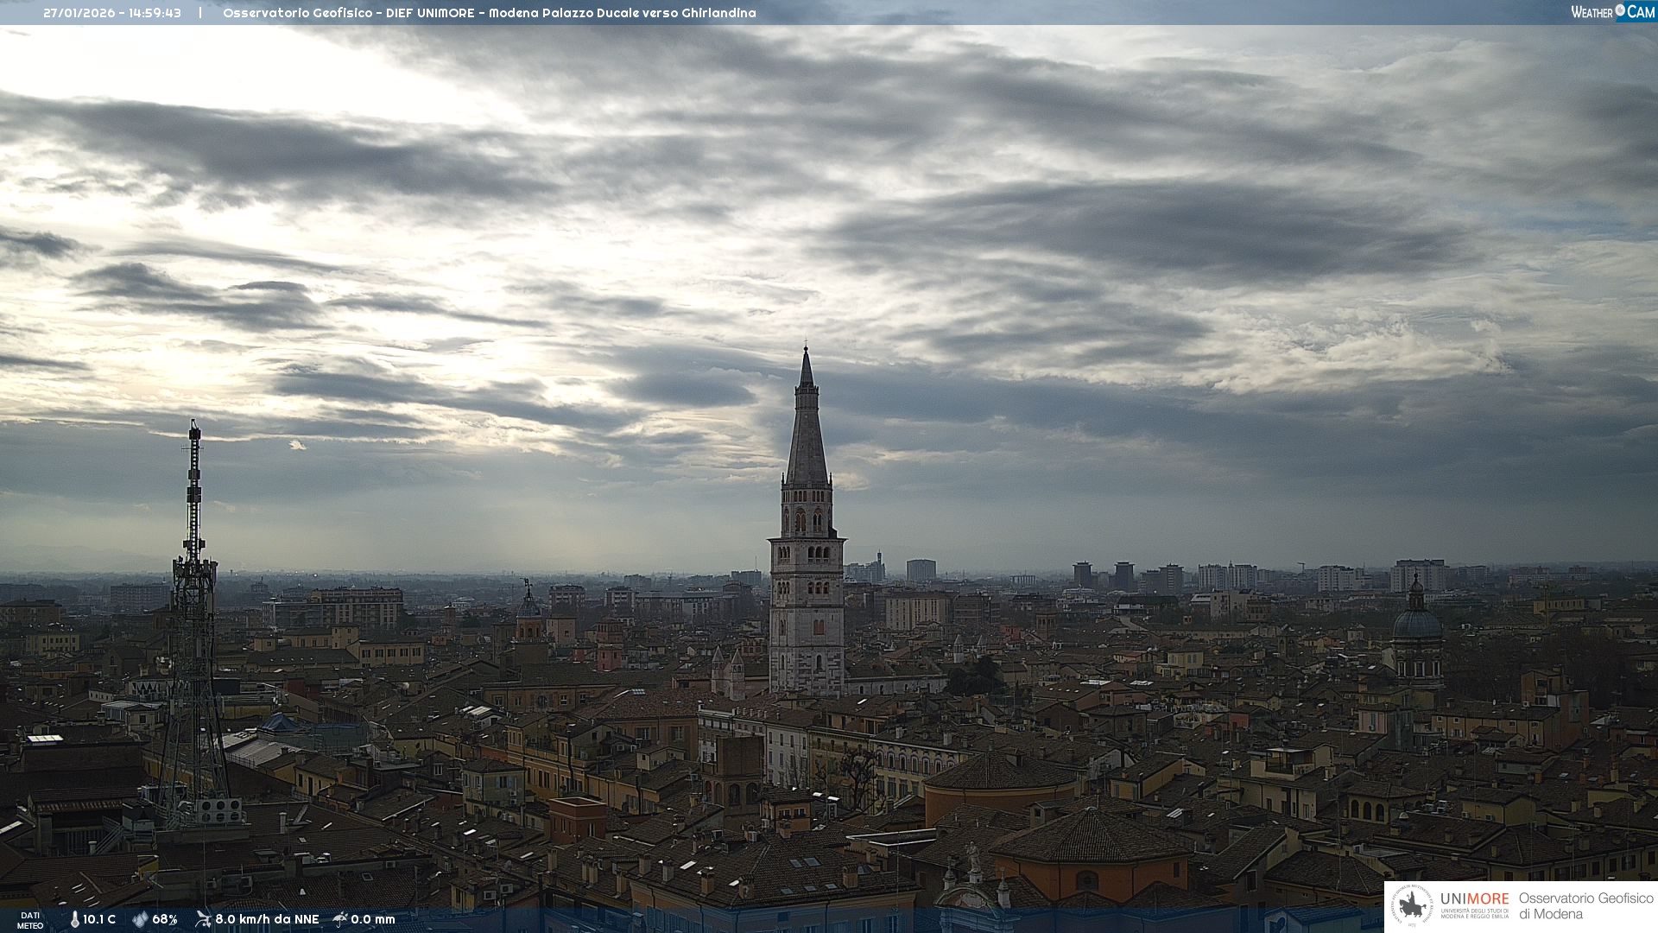Screen dimensions: 1658x933
Task: Click the wind anemometer icon
Action: 203,919
